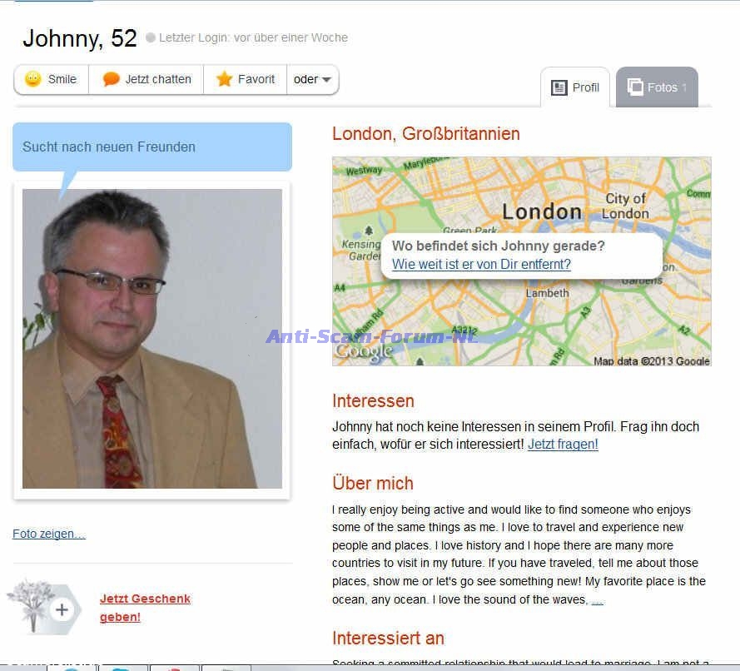This screenshot has height=671, width=740.
Task: Click the London map image
Action: pyautogui.click(x=521, y=261)
